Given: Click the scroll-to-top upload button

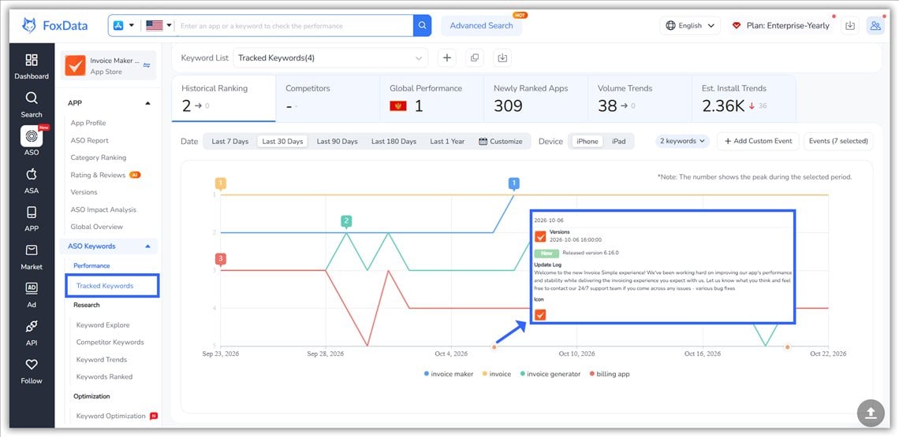Looking at the screenshot, I should click(x=871, y=413).
